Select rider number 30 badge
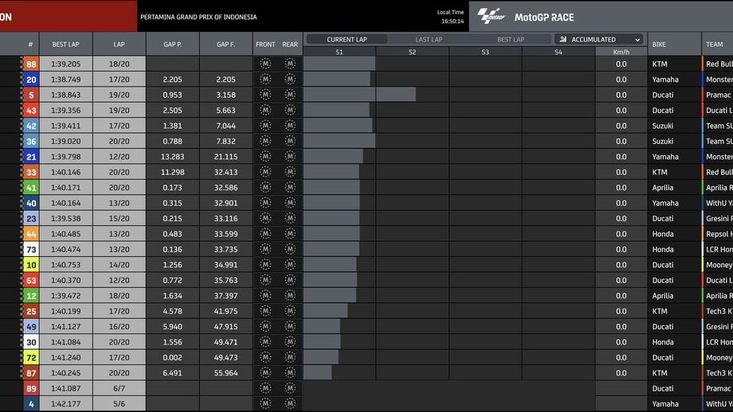The image size is (733, 412). [31, 341]
